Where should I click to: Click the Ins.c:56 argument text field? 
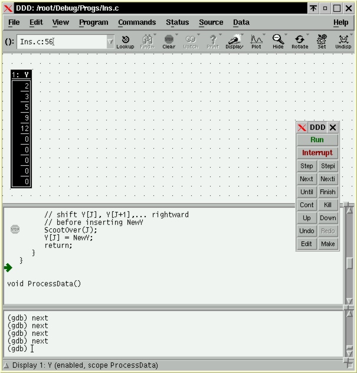pos(61,42)
